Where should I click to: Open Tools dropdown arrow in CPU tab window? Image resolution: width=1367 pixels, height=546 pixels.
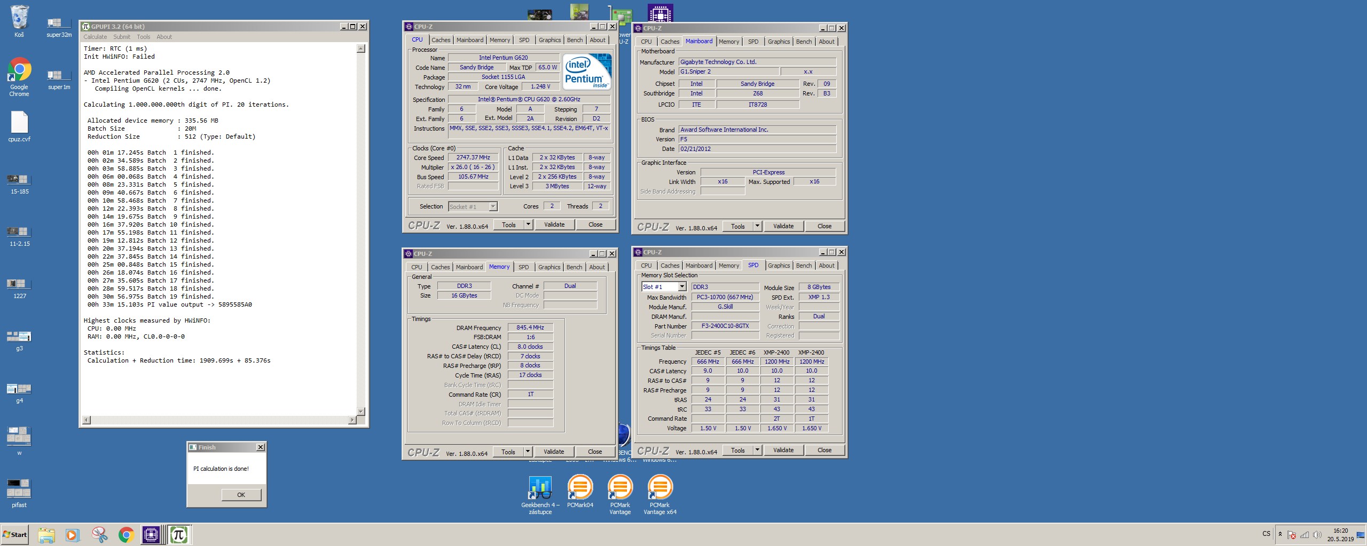[528, 224]
